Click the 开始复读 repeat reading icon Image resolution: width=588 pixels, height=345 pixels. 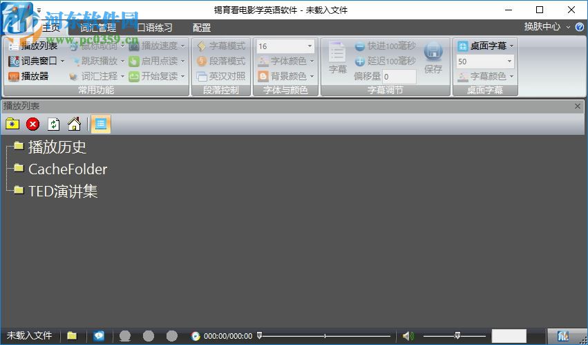(x=134, y=76)
